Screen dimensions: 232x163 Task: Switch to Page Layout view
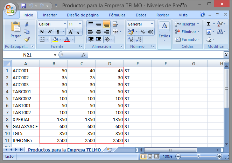(x=150, y=156)
